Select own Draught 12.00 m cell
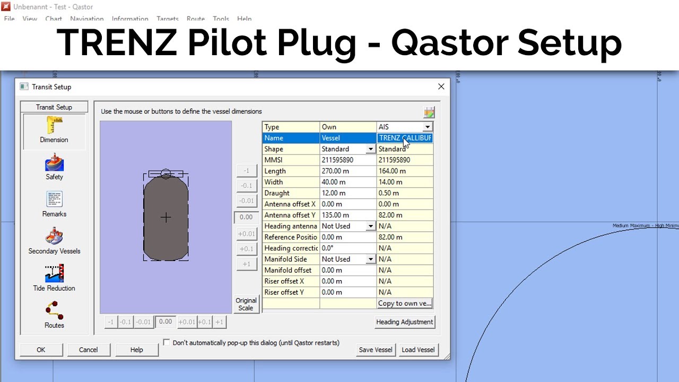The width and height of the screenshot is (679, 382). pyautogui.click(x=348, y=193)
